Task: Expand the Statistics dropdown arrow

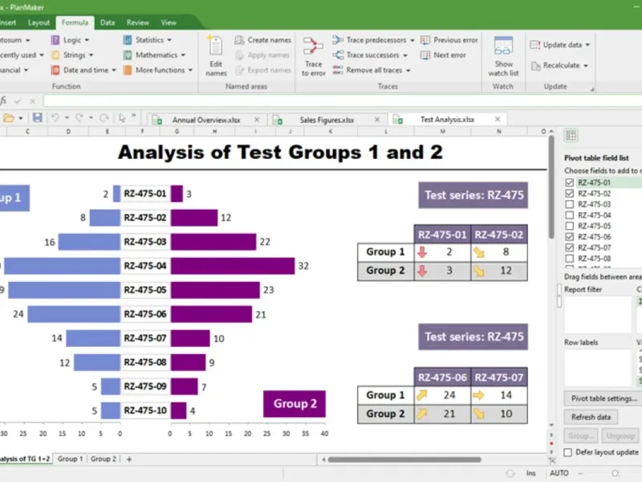Action: pos(169,40)
